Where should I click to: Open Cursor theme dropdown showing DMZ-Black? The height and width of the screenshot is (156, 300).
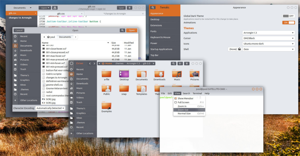[269, 38]
